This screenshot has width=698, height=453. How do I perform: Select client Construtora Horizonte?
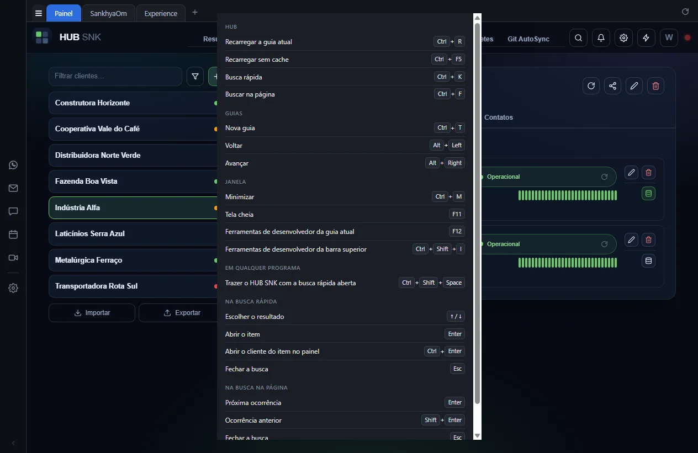(x=133, y=103)
